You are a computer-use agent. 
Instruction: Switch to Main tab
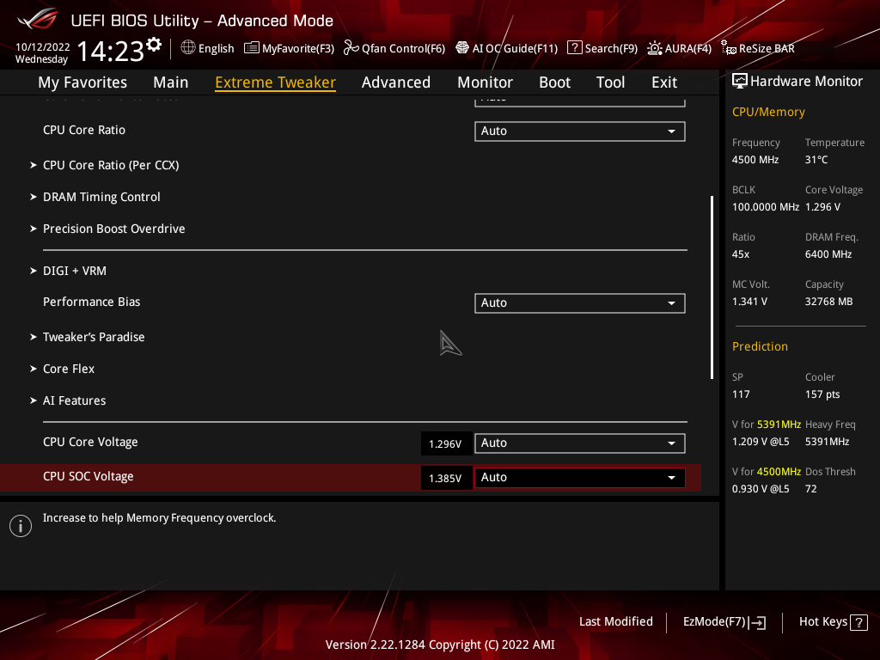[x=171, y=82]
